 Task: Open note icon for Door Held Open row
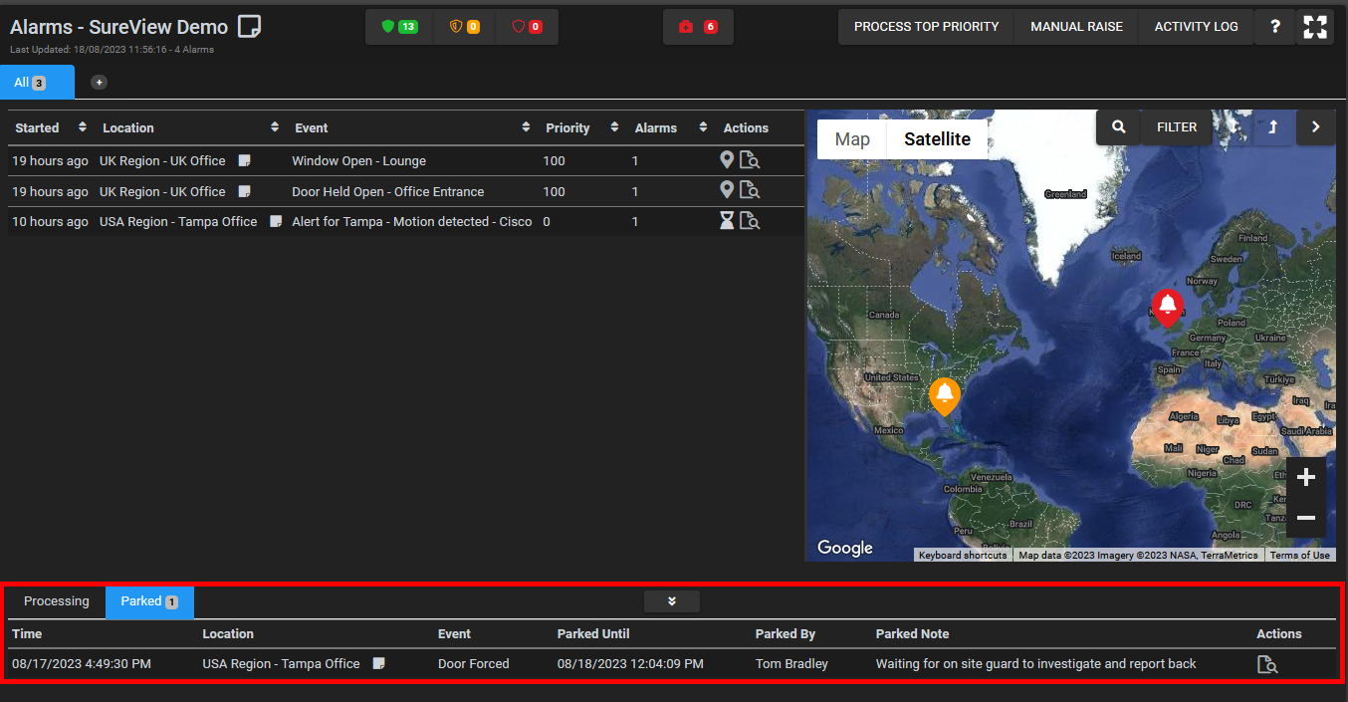coord(245,191)
